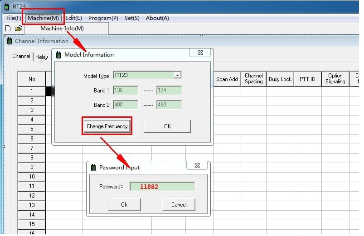Cancel the password input dialog
364x236 pixels.
click(x=179, y=205)
